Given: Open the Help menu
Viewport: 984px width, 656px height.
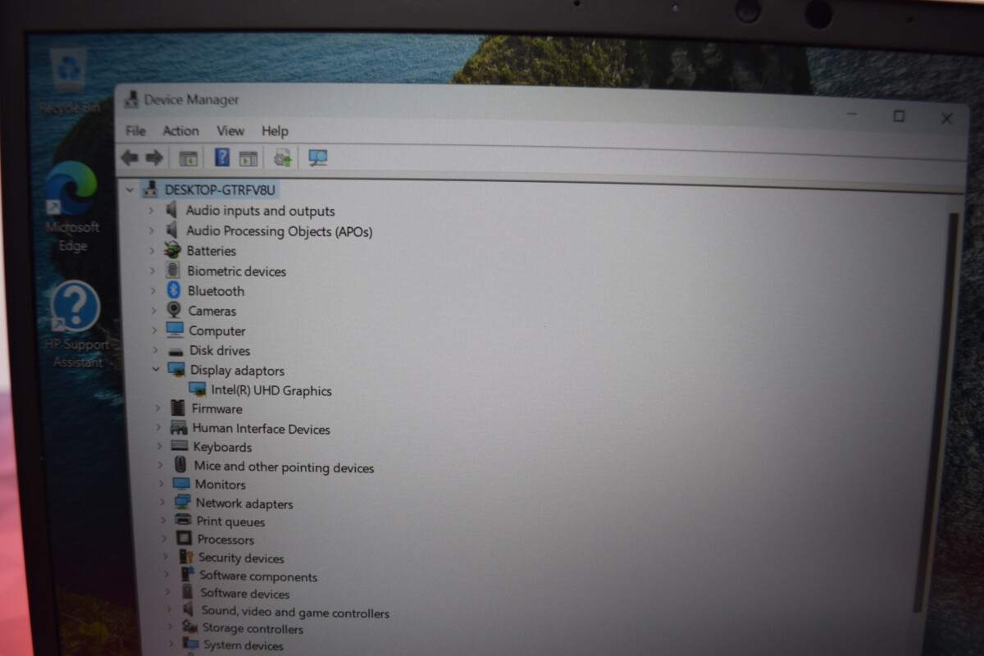Looking at the screenshot, I should coord(275,131).
